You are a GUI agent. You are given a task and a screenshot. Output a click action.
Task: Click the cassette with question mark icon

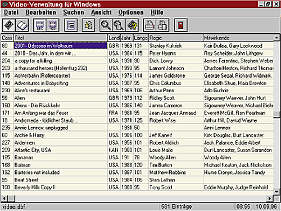132,25
